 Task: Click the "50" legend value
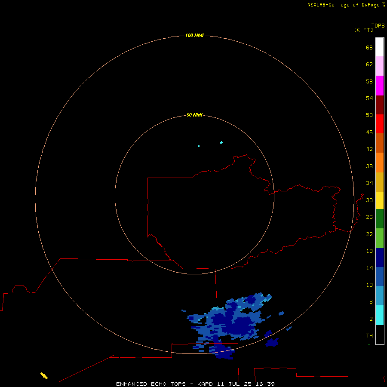[x=369, y=115]
